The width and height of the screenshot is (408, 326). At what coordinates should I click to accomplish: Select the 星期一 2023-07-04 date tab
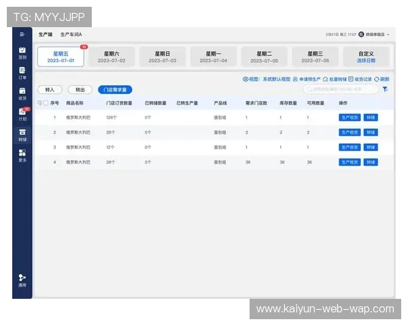(x=214, y=57)
